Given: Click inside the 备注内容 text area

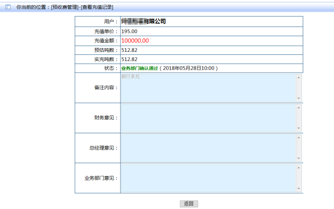Looking at the screenshot, I should pyautogui.click(x=208, y=88).
